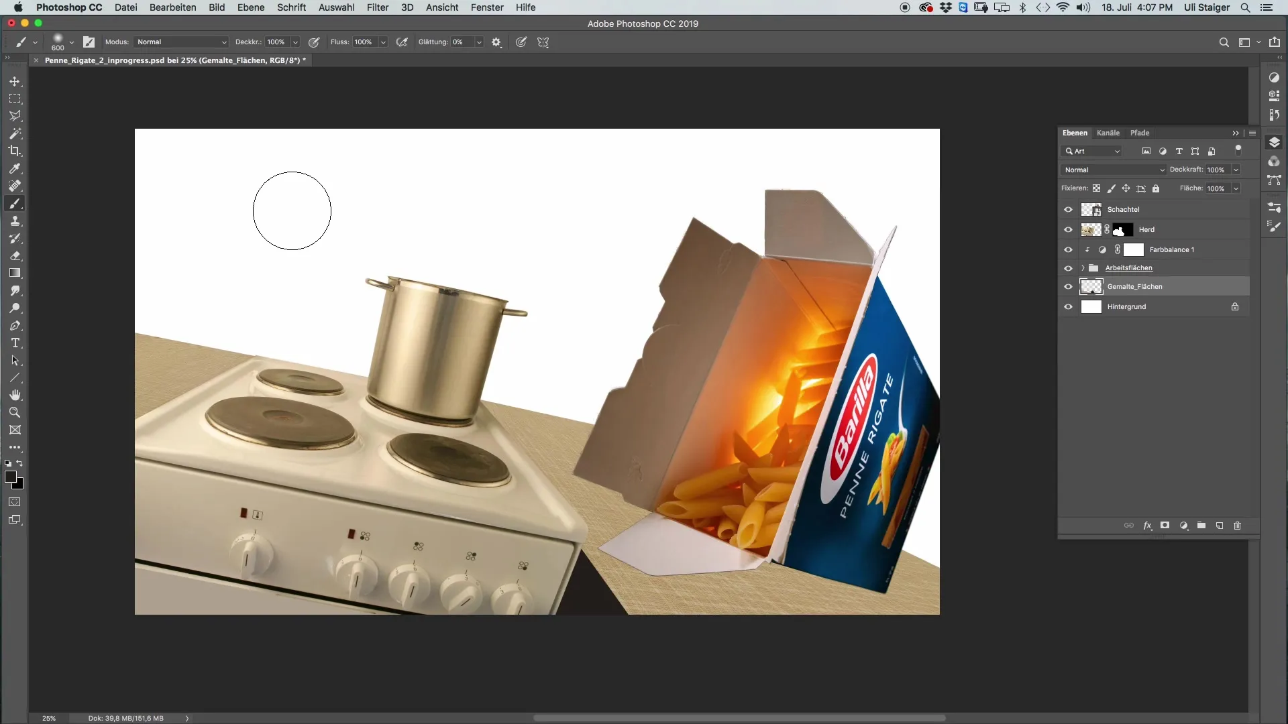Screen dimensions: 1288x724
Task: Open brush settings panel in options bar
Action: click(89, 42)
